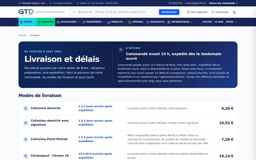
Task: Open the Diagnostic menu item
Action: click(155, 22)
